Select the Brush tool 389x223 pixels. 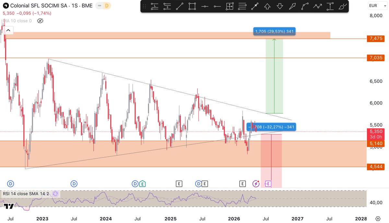pos(342,6)
